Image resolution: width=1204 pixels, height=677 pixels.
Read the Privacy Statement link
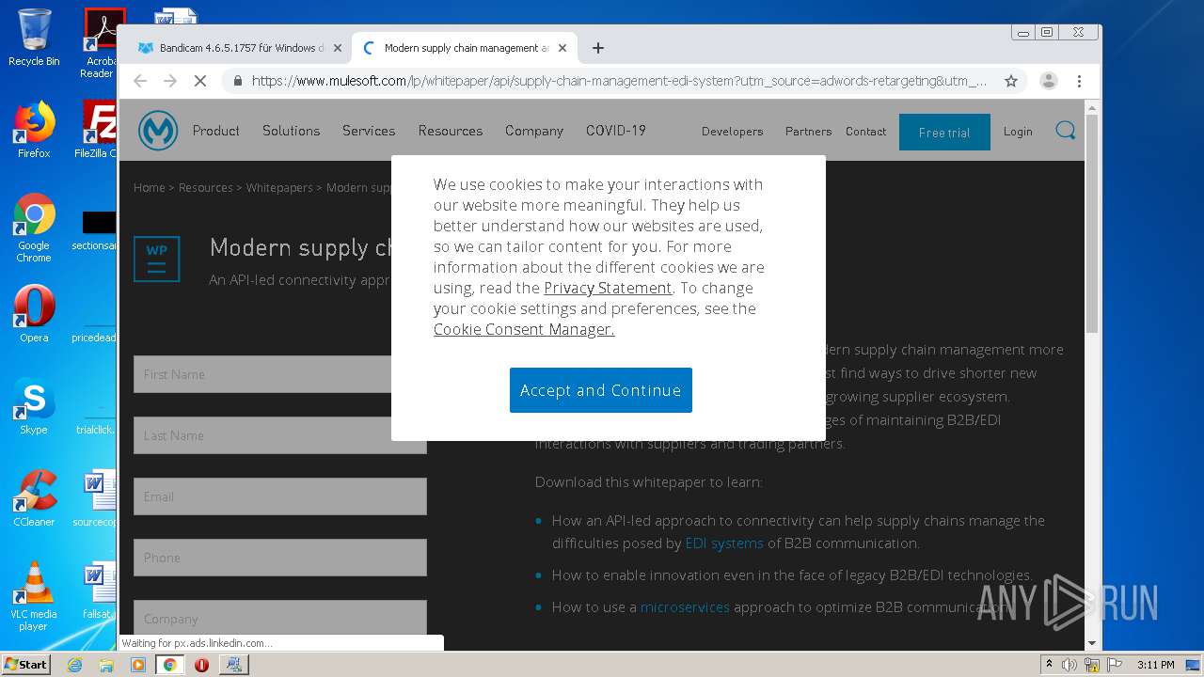pyautogui.click(x=608, y=288)
